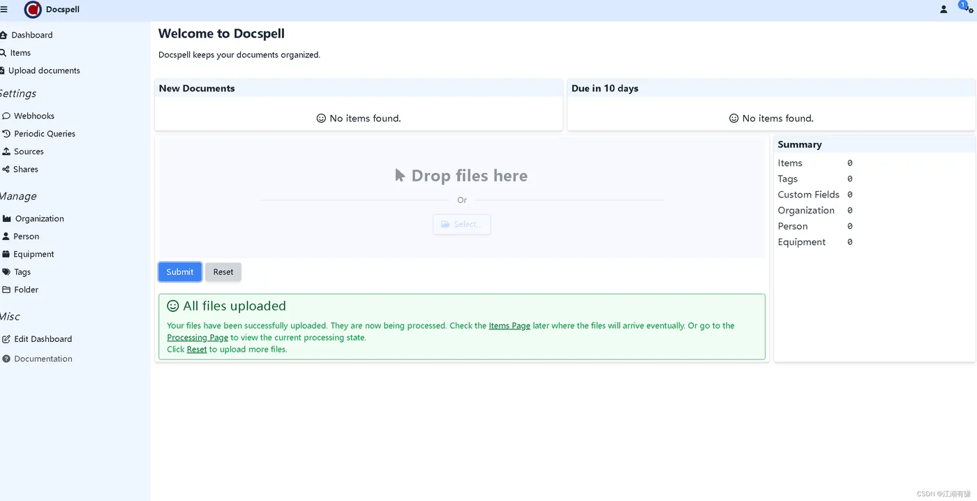Click the Items search icon

(x=3, y=53)
